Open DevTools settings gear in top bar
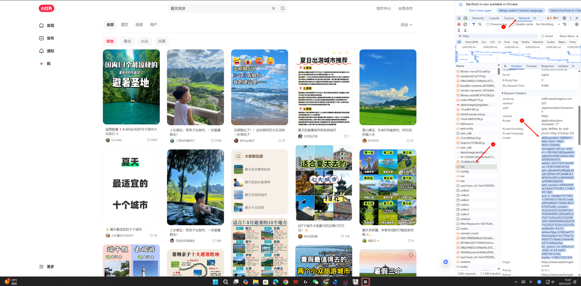581x286 pixels. pos(564,18)
